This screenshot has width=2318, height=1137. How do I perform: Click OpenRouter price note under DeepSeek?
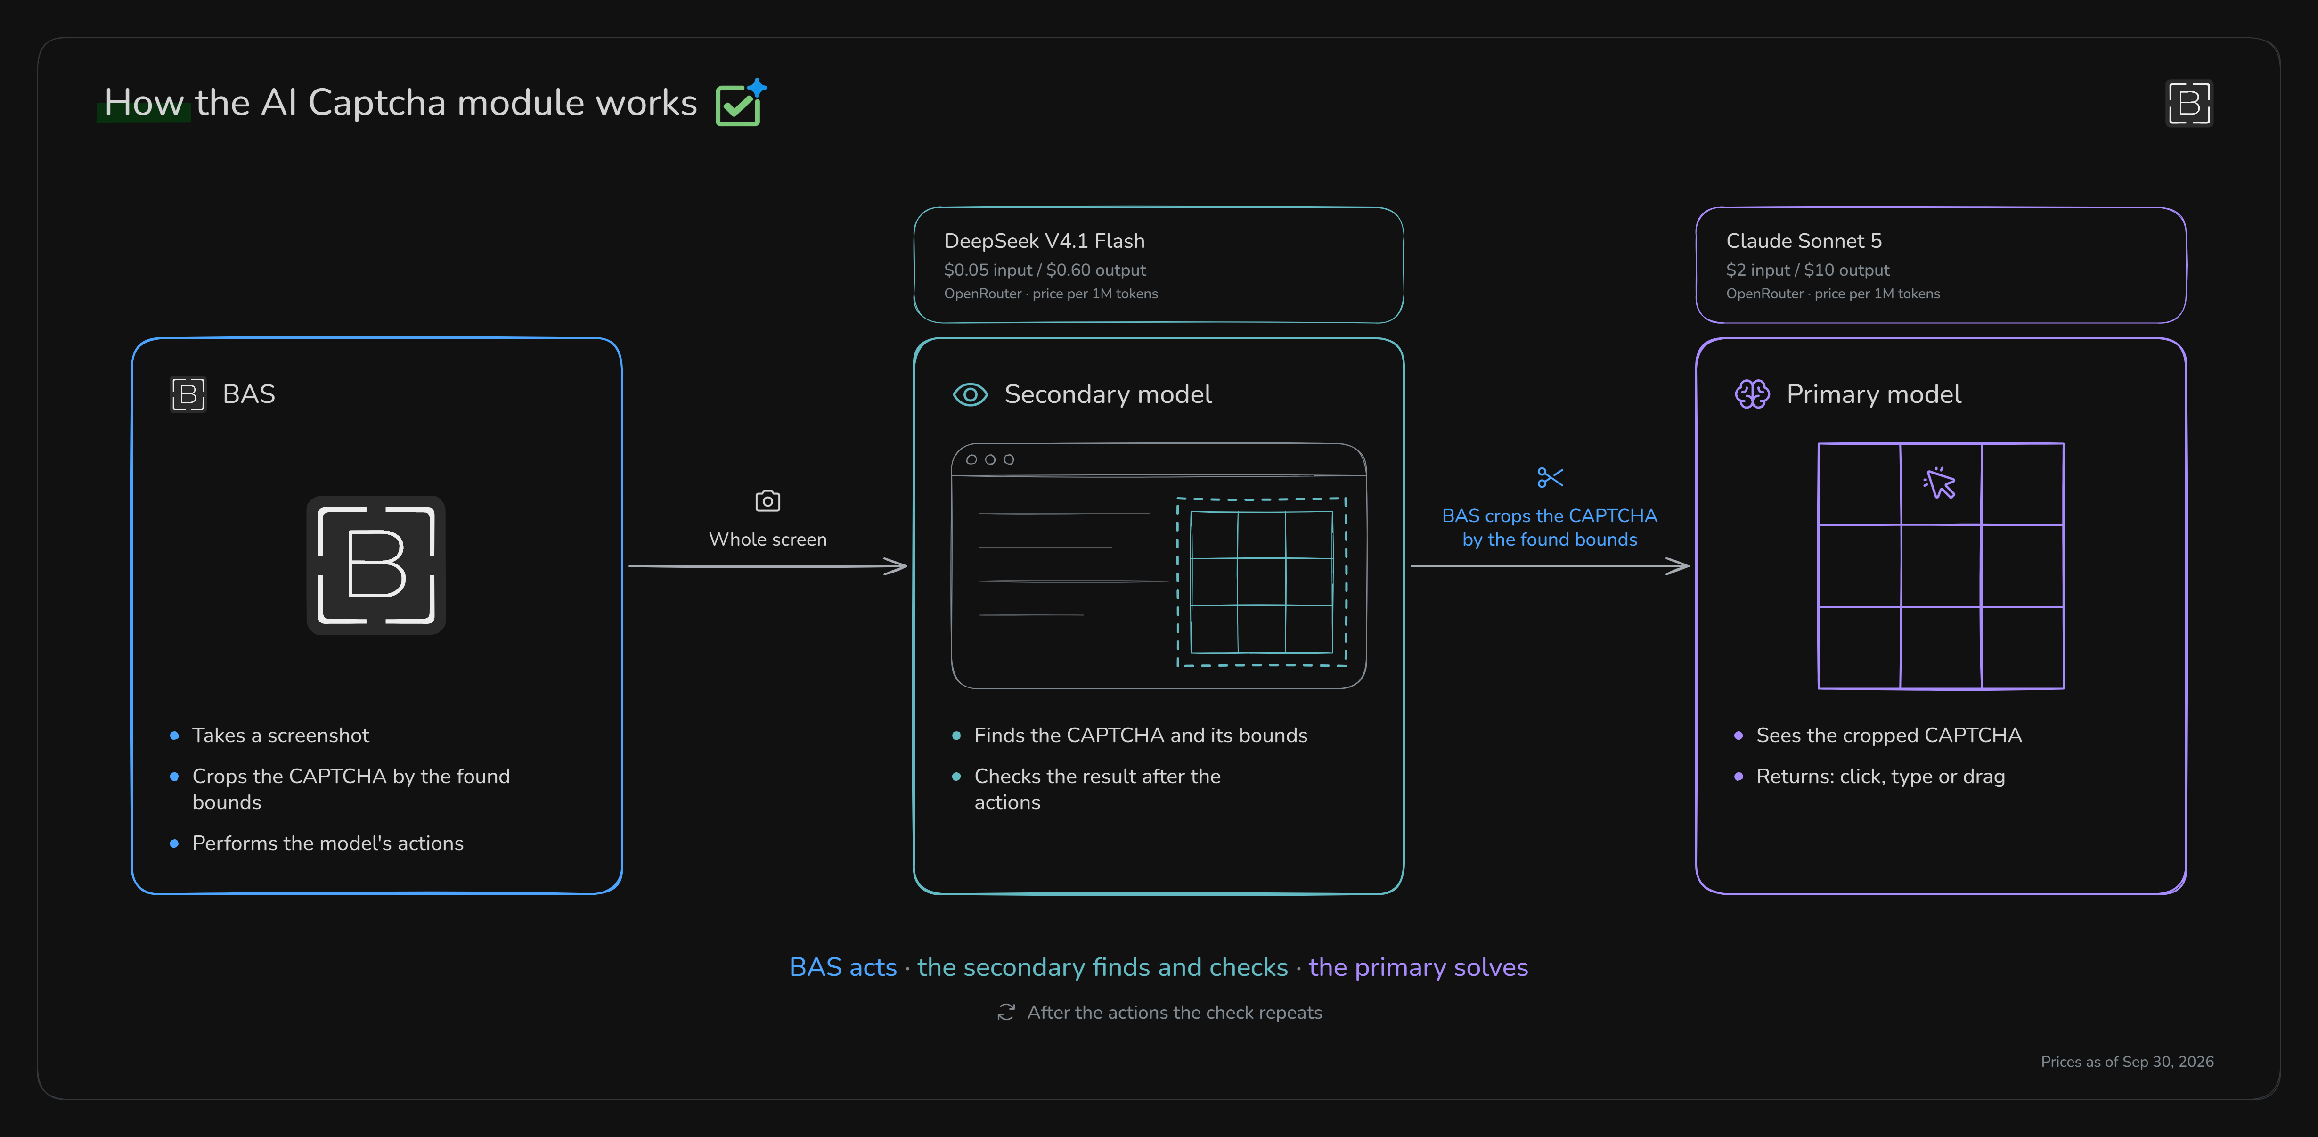[1050, 294]
